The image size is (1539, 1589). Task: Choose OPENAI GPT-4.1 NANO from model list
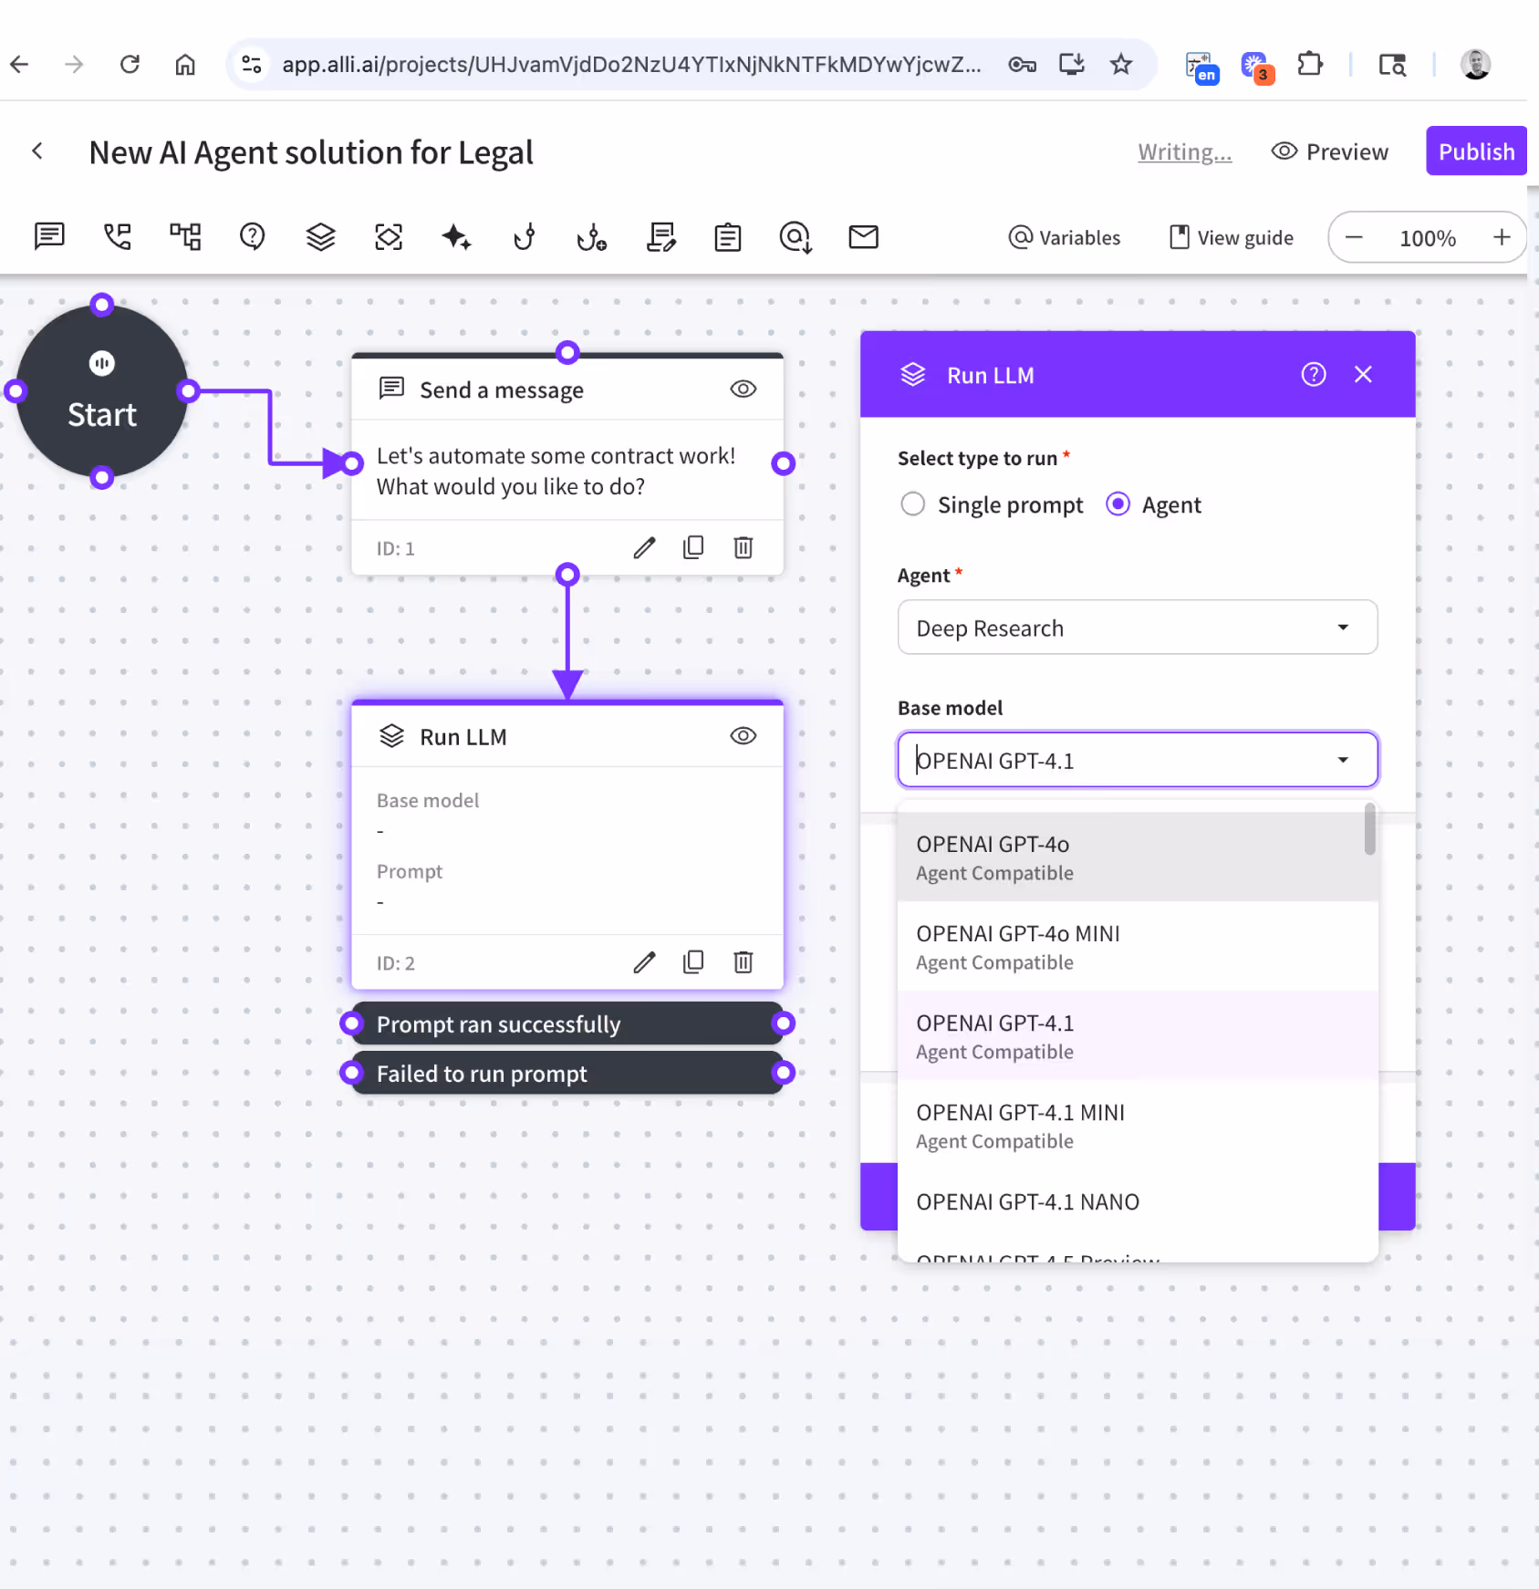pyautogui.click(x=1137, y=1202)
